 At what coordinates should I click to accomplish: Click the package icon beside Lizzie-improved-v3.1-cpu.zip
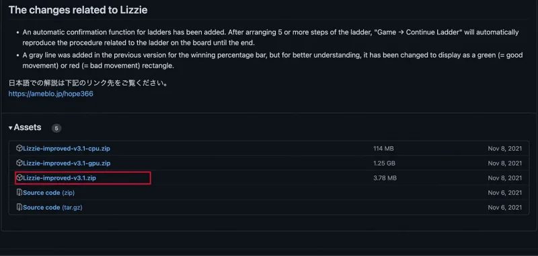click(20, 148)
